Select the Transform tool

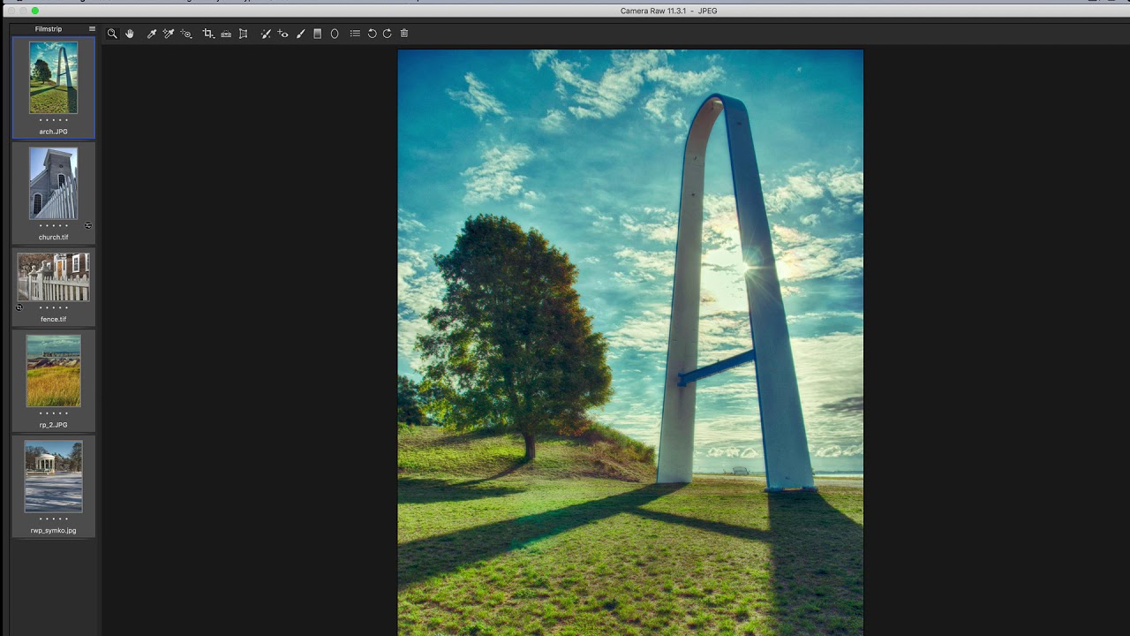pos(243,34)
